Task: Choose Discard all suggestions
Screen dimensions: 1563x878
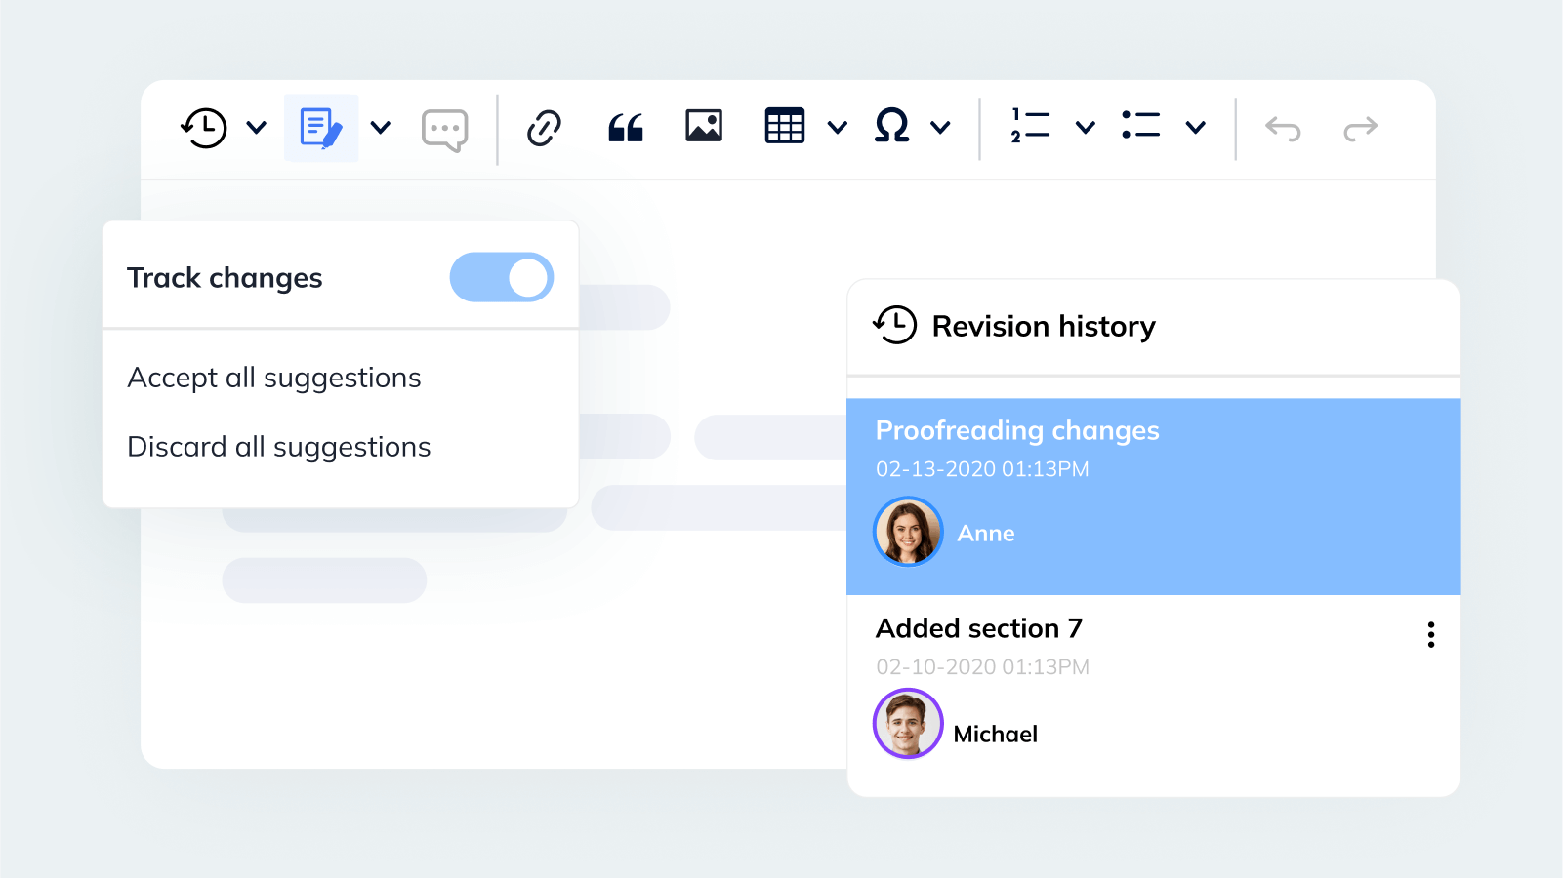Action: coord(279,448)
